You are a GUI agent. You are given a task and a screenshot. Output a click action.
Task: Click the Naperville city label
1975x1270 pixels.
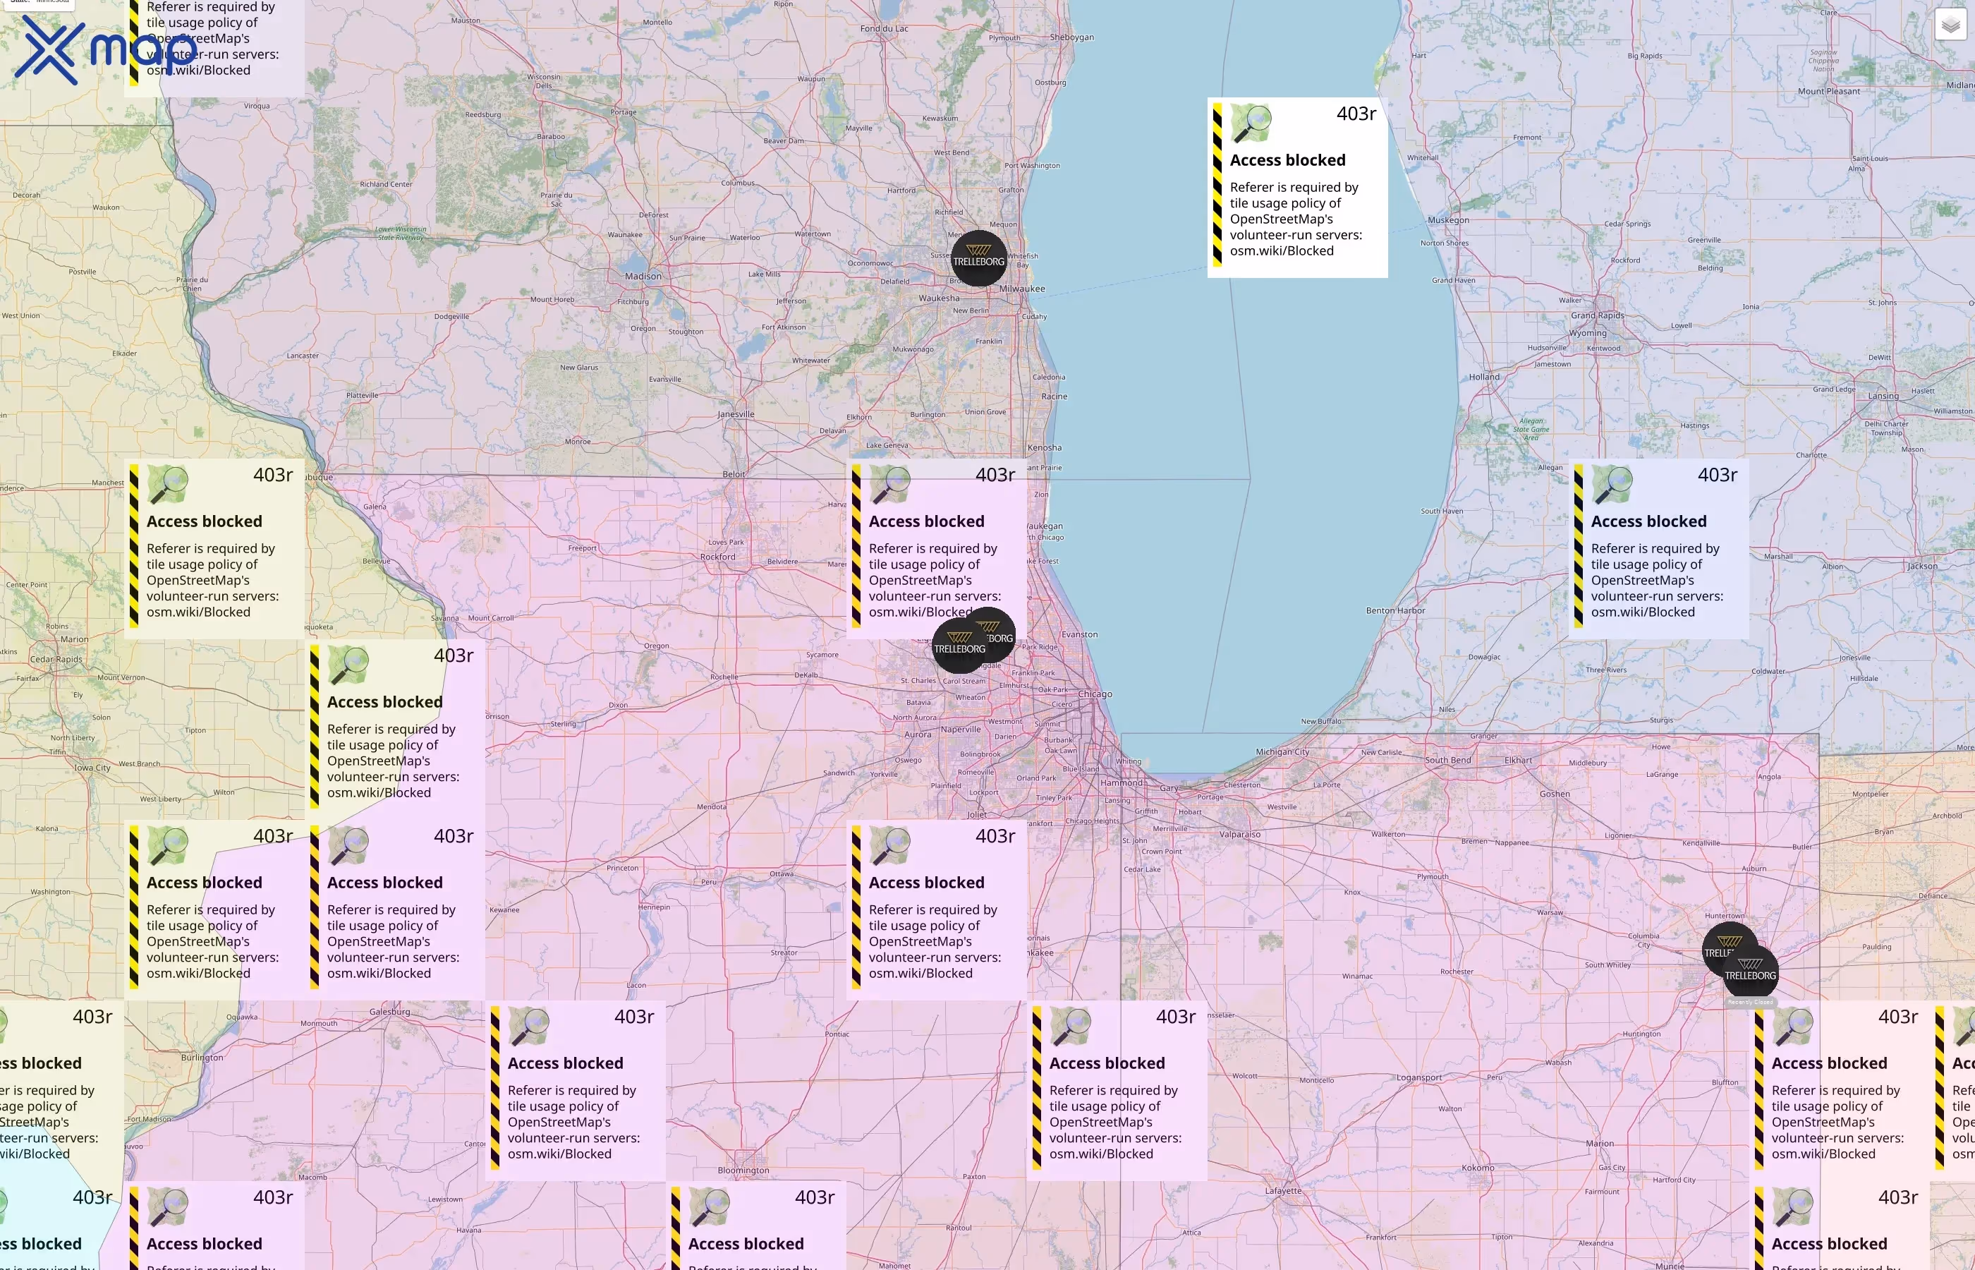(x=961, y=730)
